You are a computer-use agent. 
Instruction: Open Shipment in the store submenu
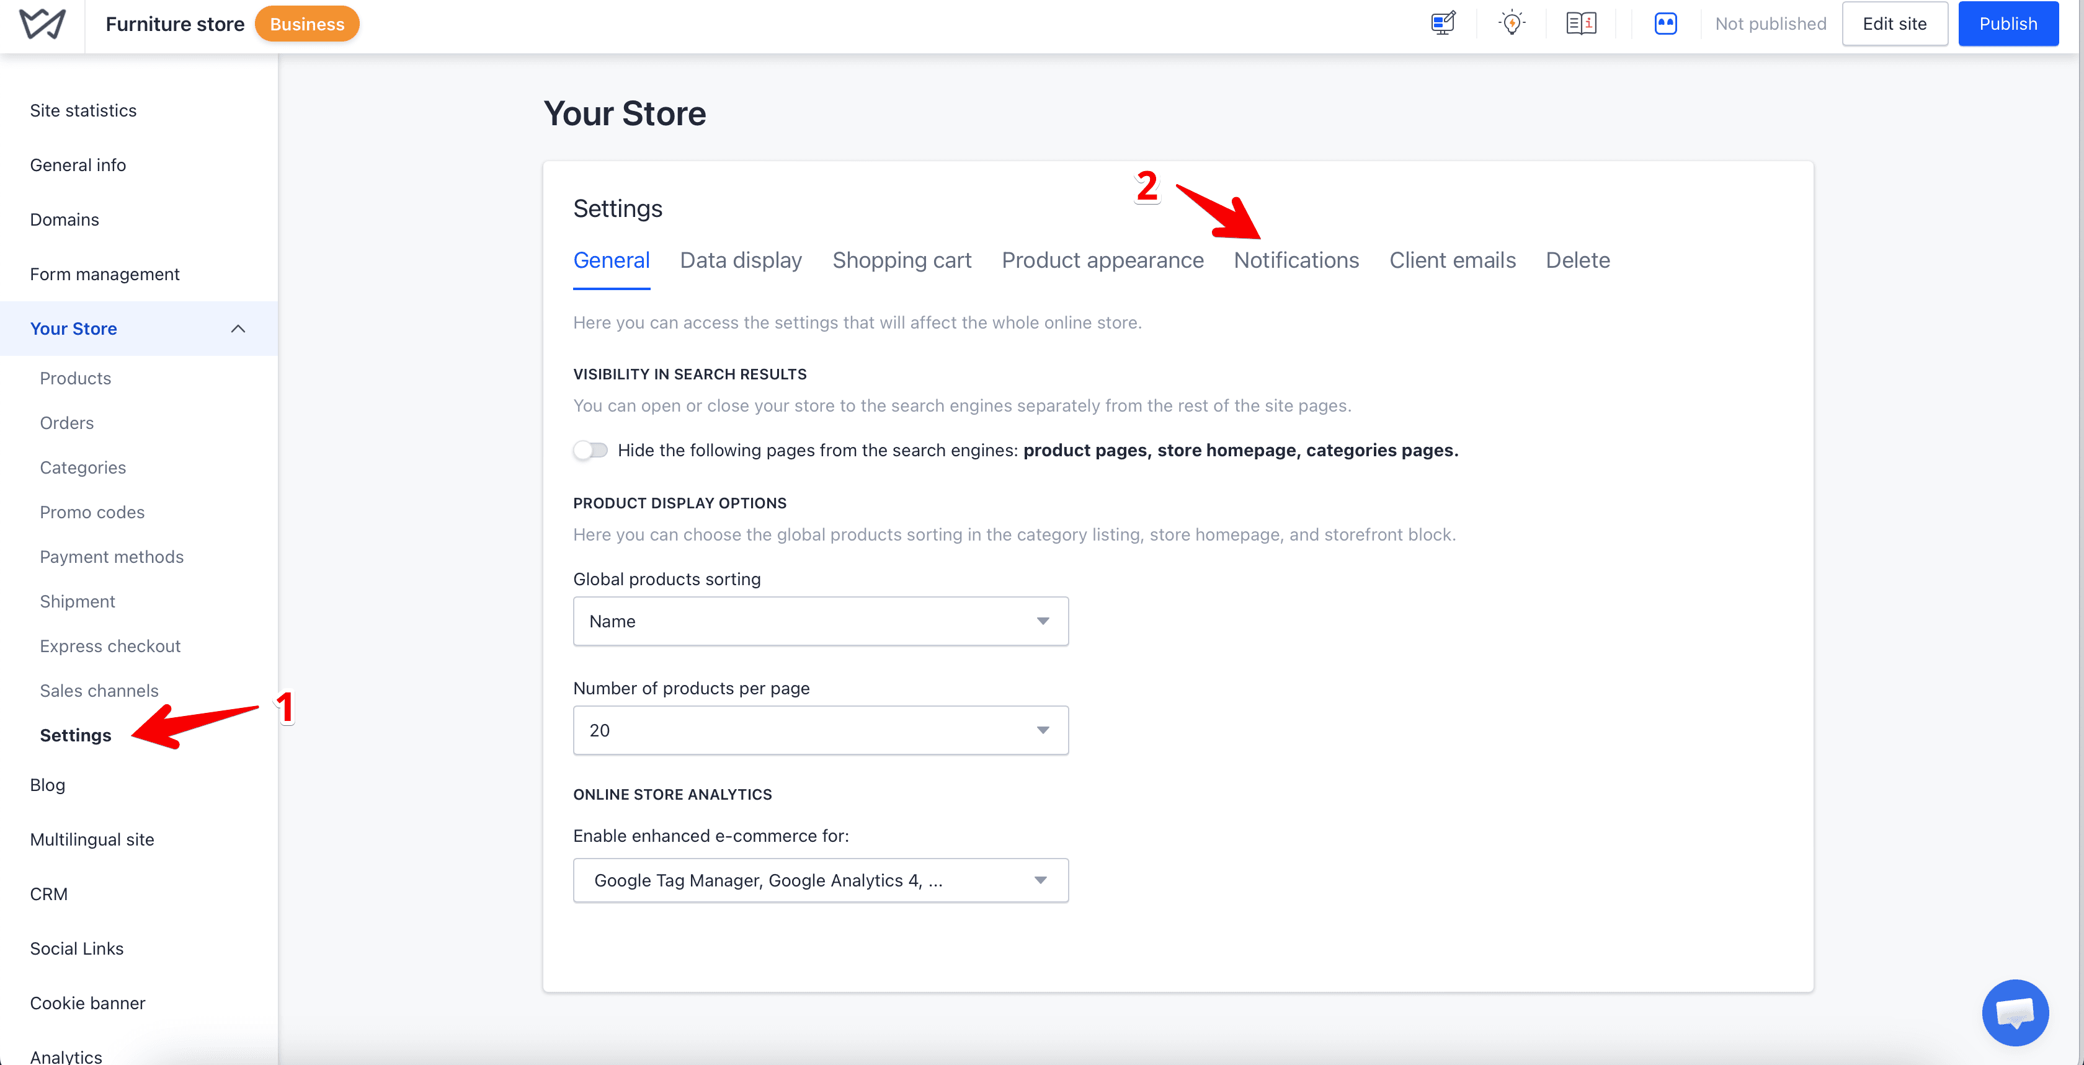78,601
